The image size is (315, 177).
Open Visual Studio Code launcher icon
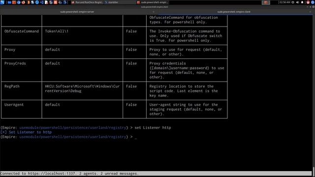tap(41, 2)
